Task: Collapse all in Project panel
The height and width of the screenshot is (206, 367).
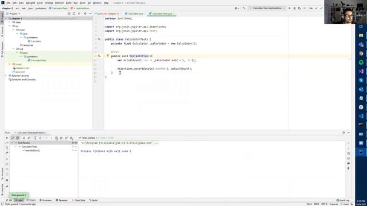Action: click(x=79, y=14)
